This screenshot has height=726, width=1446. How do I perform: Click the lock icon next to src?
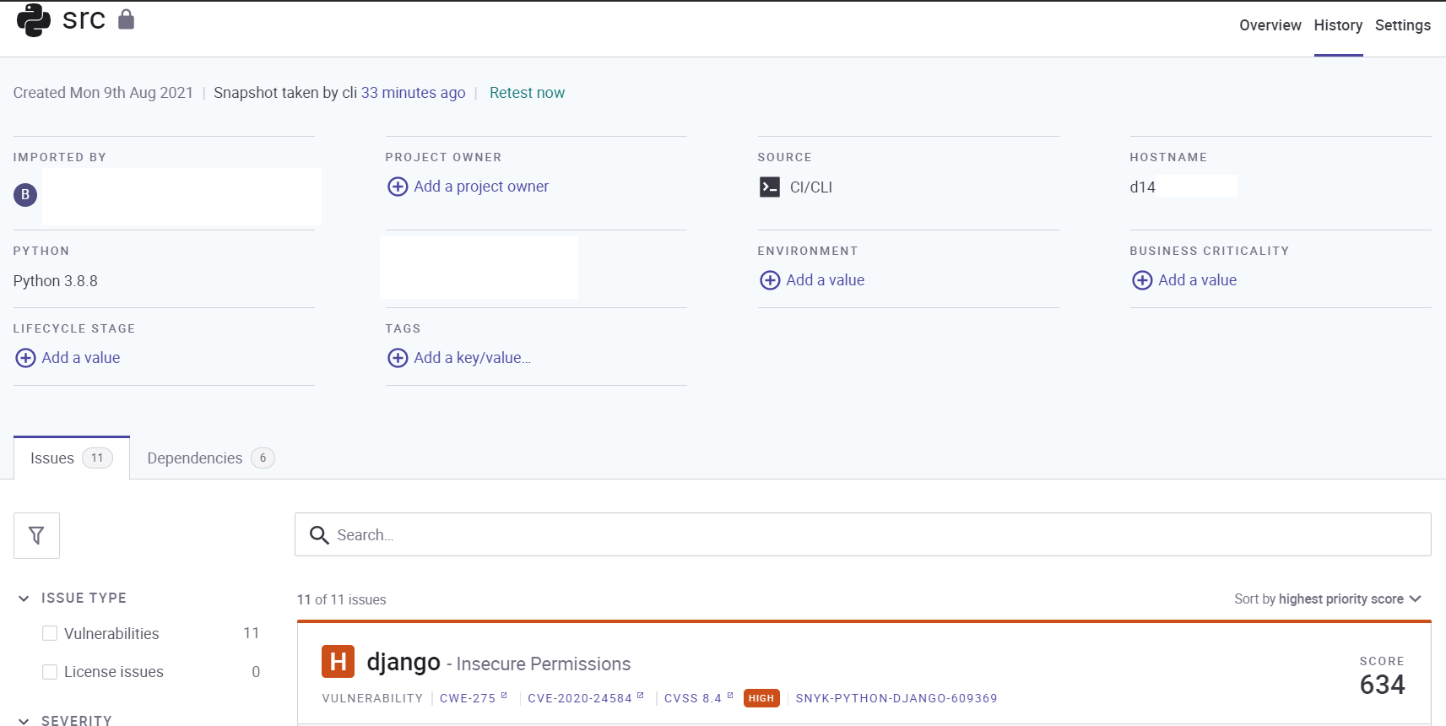(x=126, y=19)
